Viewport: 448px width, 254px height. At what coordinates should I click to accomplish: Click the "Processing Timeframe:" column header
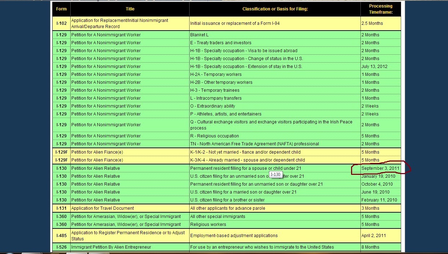(x=381, y=9)
